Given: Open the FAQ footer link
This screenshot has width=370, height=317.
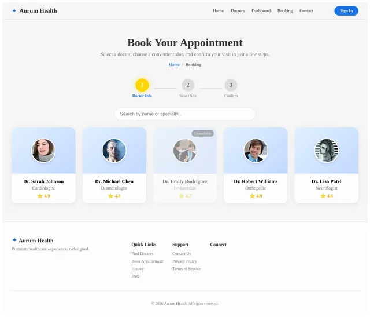Looking at the screenshot, I should click(135, 276).
